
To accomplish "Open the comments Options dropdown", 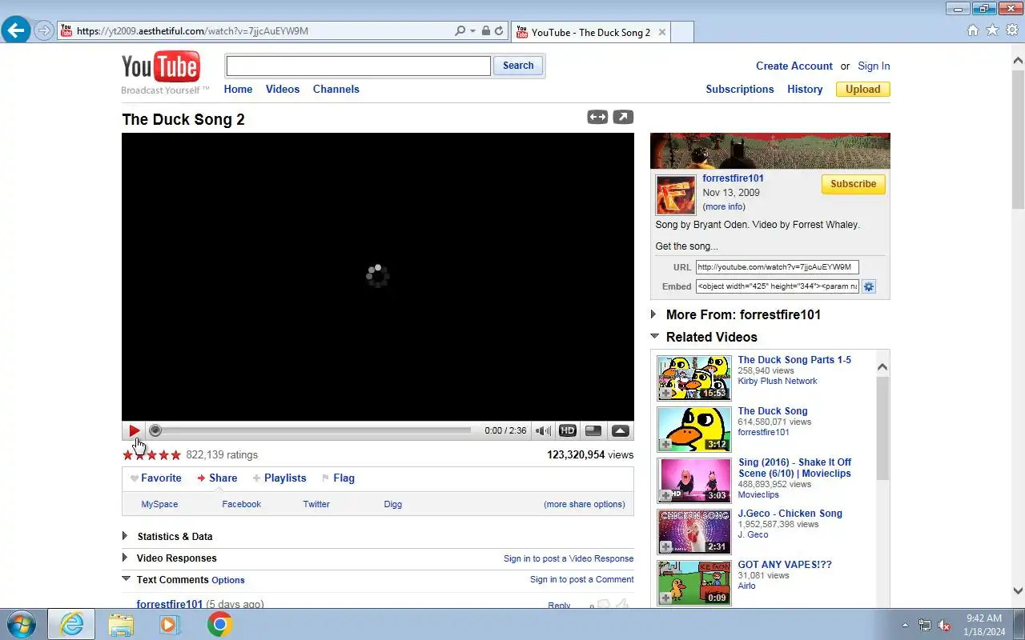I will pyautogui.click(x=228, y=580).
